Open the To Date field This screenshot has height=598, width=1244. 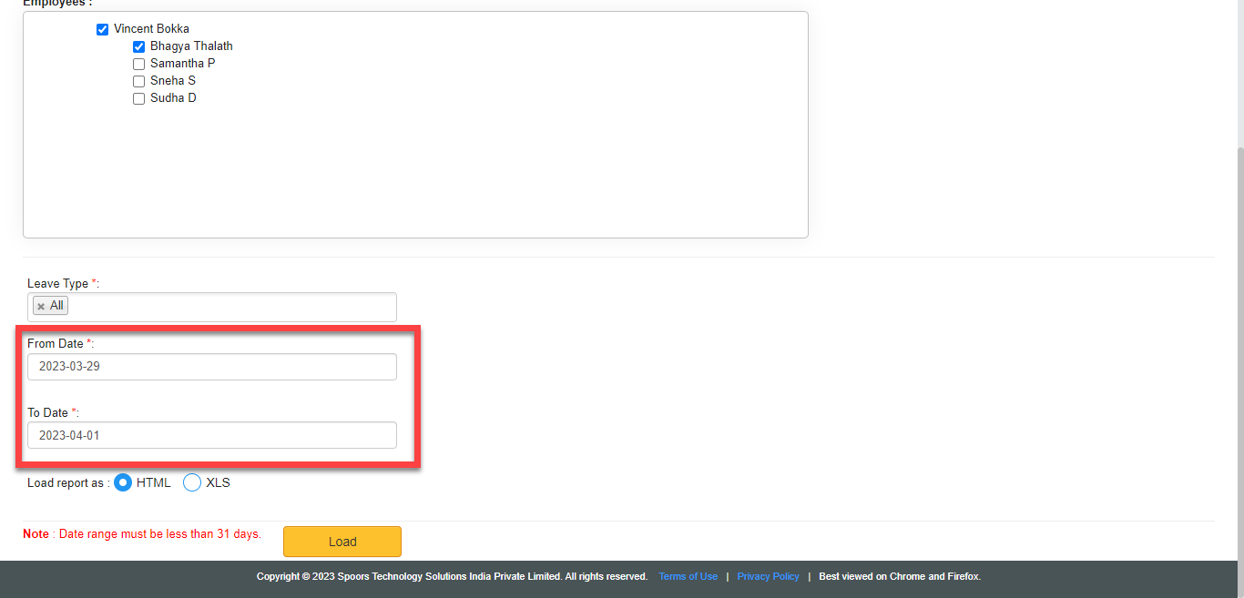211,435
